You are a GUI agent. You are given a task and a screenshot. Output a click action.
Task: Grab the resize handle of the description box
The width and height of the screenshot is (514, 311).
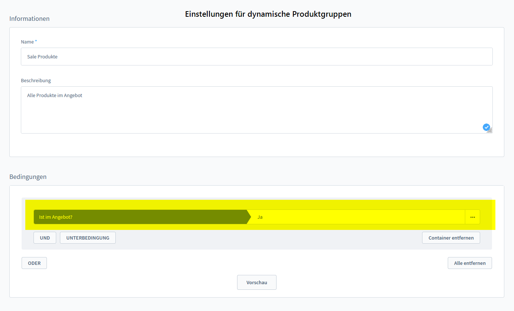490,131
